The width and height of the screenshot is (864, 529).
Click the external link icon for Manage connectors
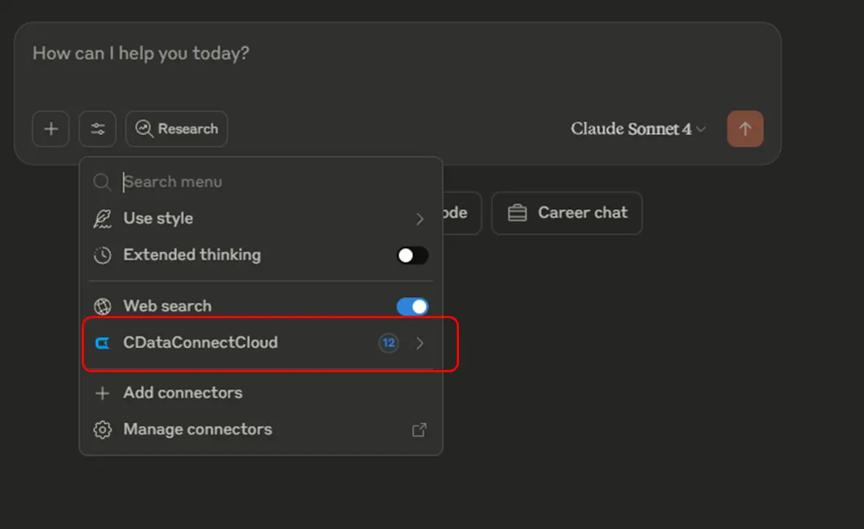420,430
